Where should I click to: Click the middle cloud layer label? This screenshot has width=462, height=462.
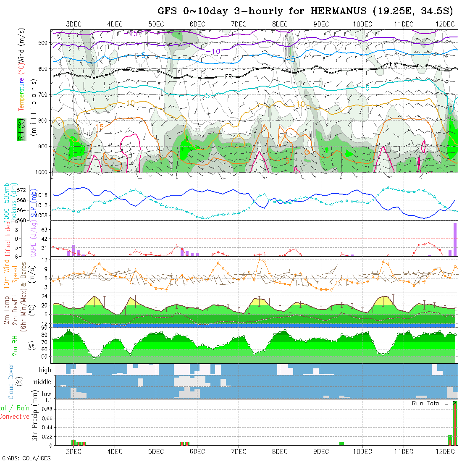pyautogui.click(x=42, y=382)
